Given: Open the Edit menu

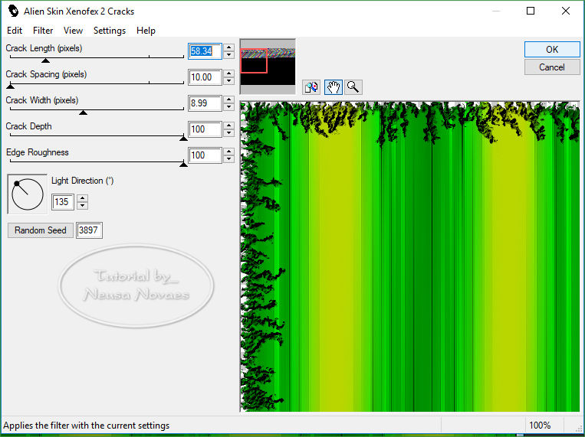Looking at the screenshot, I should 15,31.
